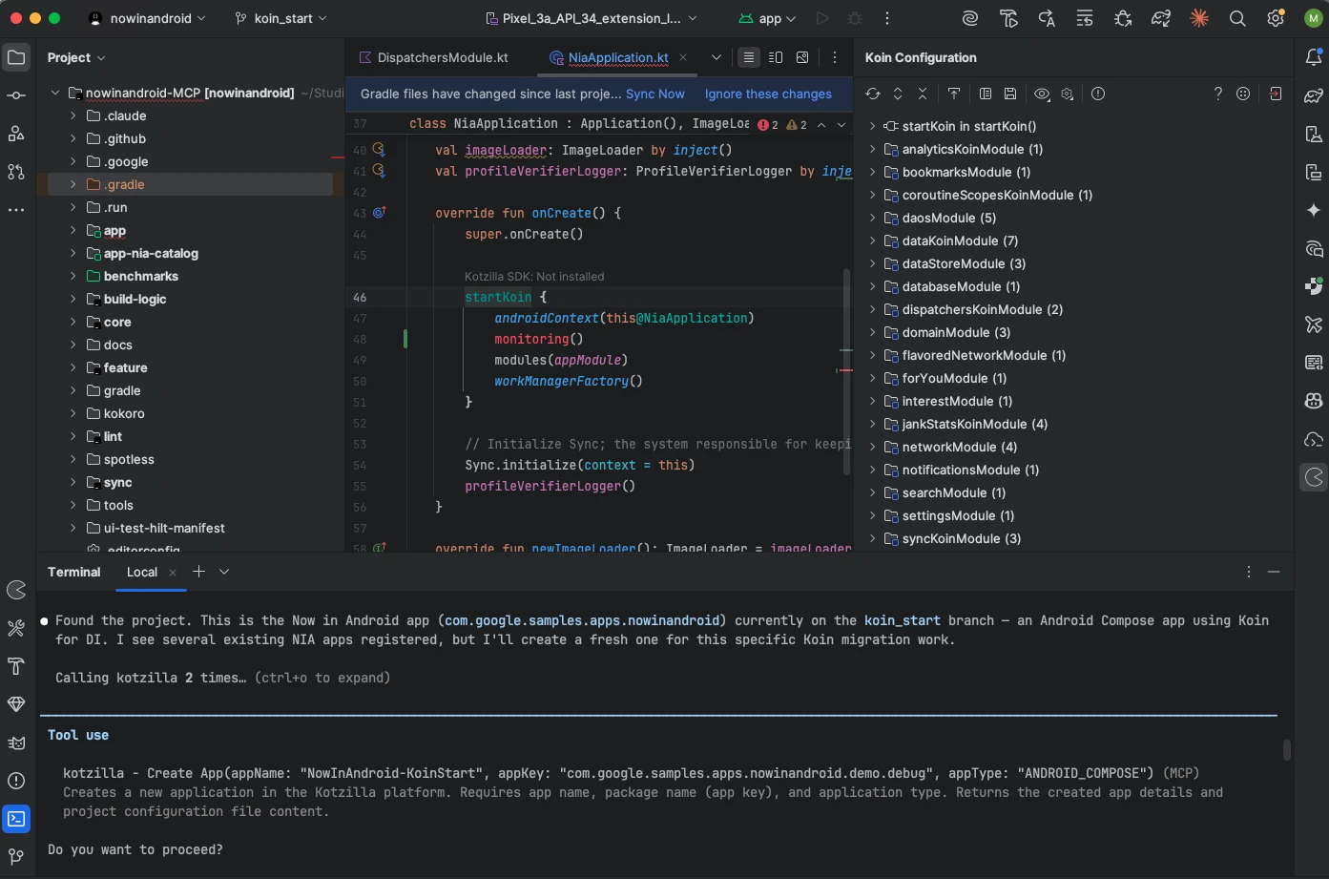1329x879 pixels.
Task: Click the Sync Now link
Action: [x=654, y=94]
